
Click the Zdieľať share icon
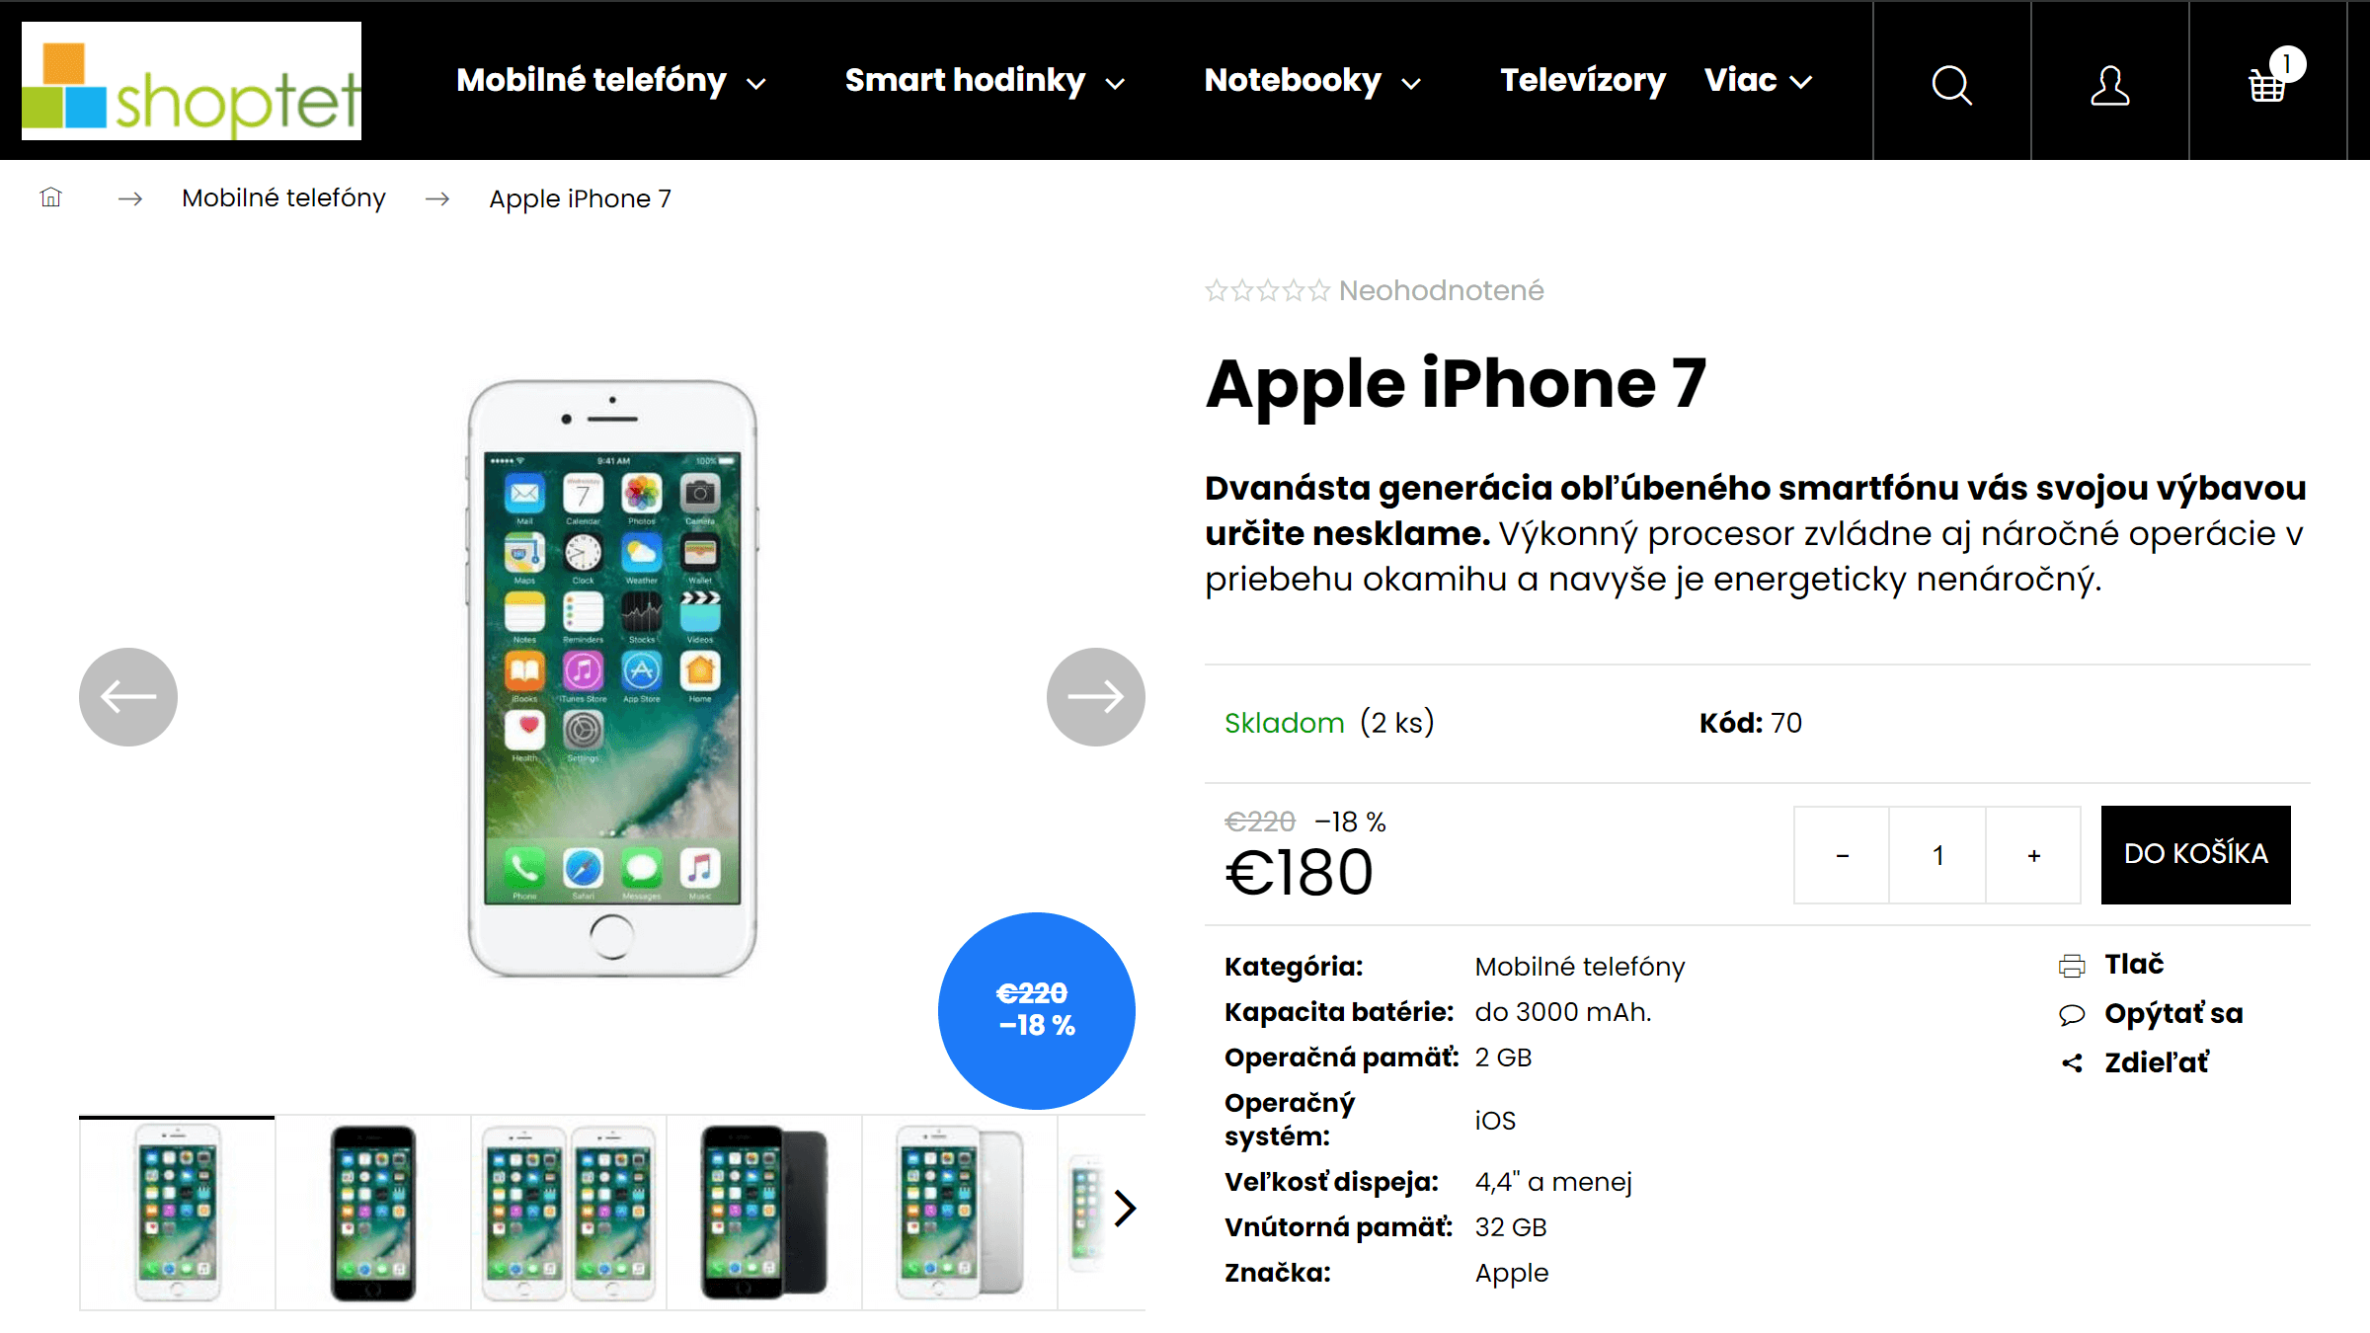tap(2072, 1063)
